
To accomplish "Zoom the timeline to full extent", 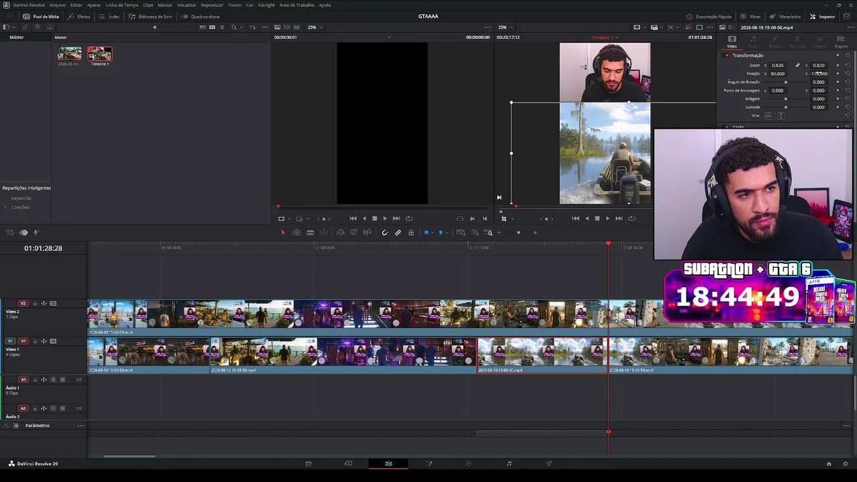I will pyautogui.click(x=461, y=232).
